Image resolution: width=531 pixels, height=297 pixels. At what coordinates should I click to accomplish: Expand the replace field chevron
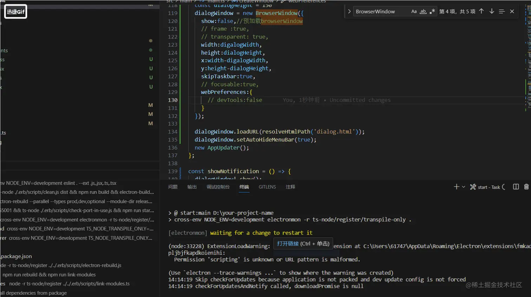coord(349,12)
